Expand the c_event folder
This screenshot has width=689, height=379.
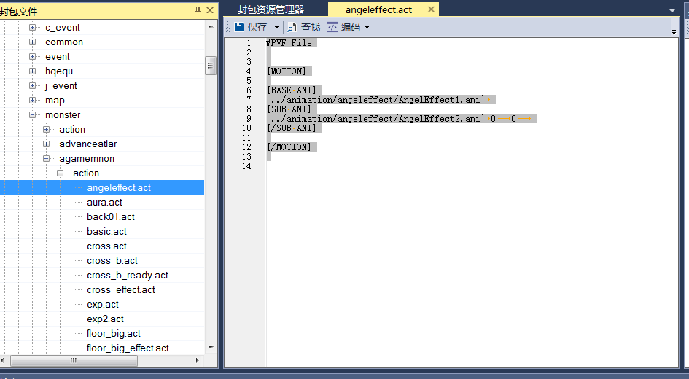32,28
